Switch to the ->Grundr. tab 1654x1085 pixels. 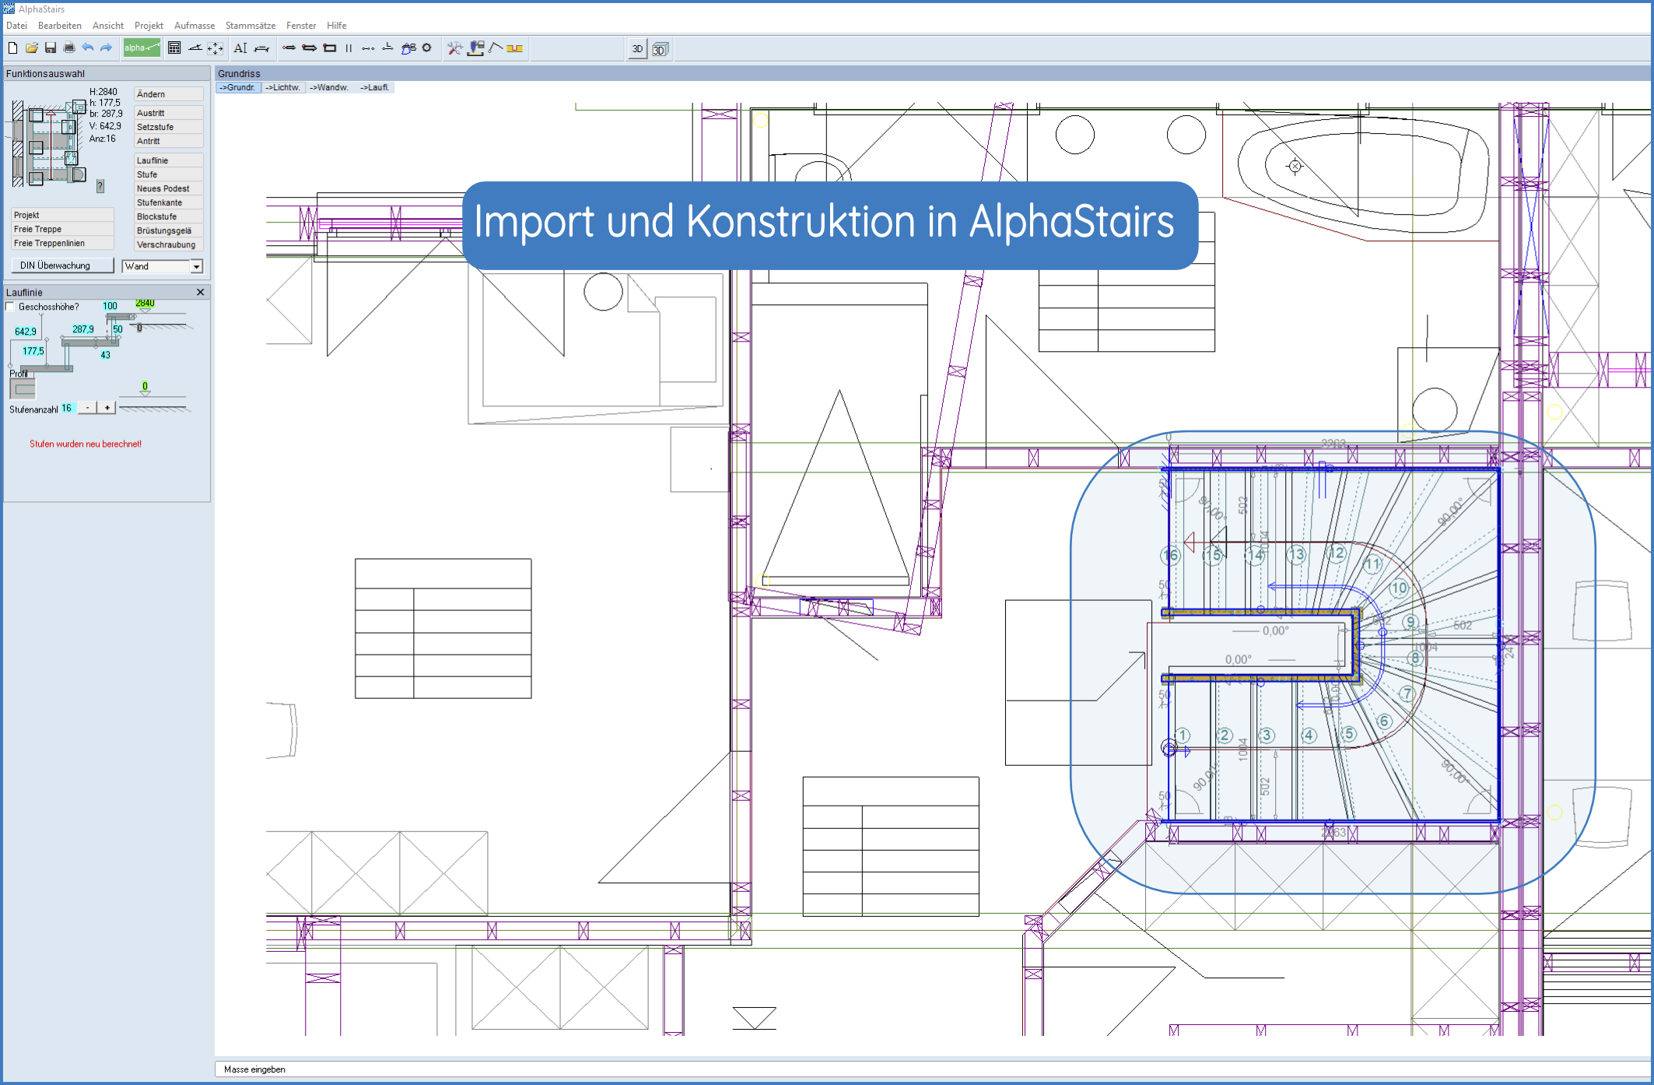point(238,88)
